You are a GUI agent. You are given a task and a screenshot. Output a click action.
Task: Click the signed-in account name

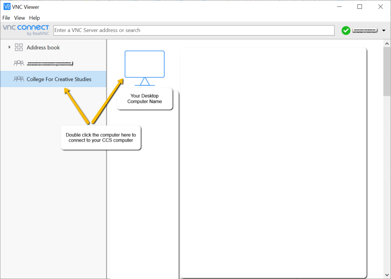(x=364, y=30)
